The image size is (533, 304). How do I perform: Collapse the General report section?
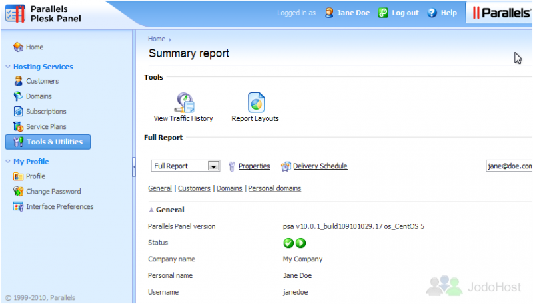coord(151,210)
